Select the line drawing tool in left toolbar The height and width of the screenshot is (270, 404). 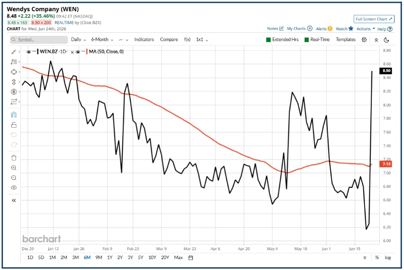pos(14,52)
